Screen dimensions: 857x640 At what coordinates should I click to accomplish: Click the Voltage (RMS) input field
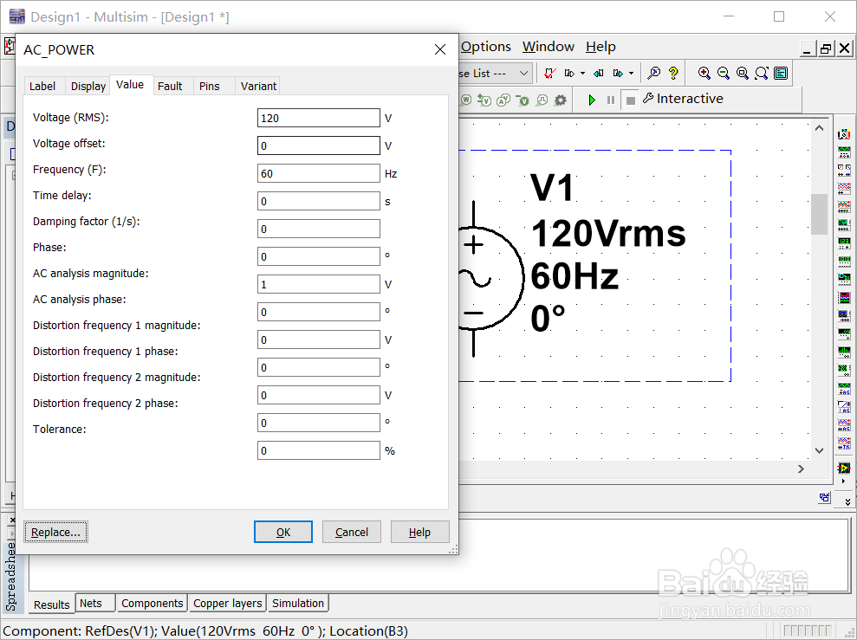click(319, 118)
